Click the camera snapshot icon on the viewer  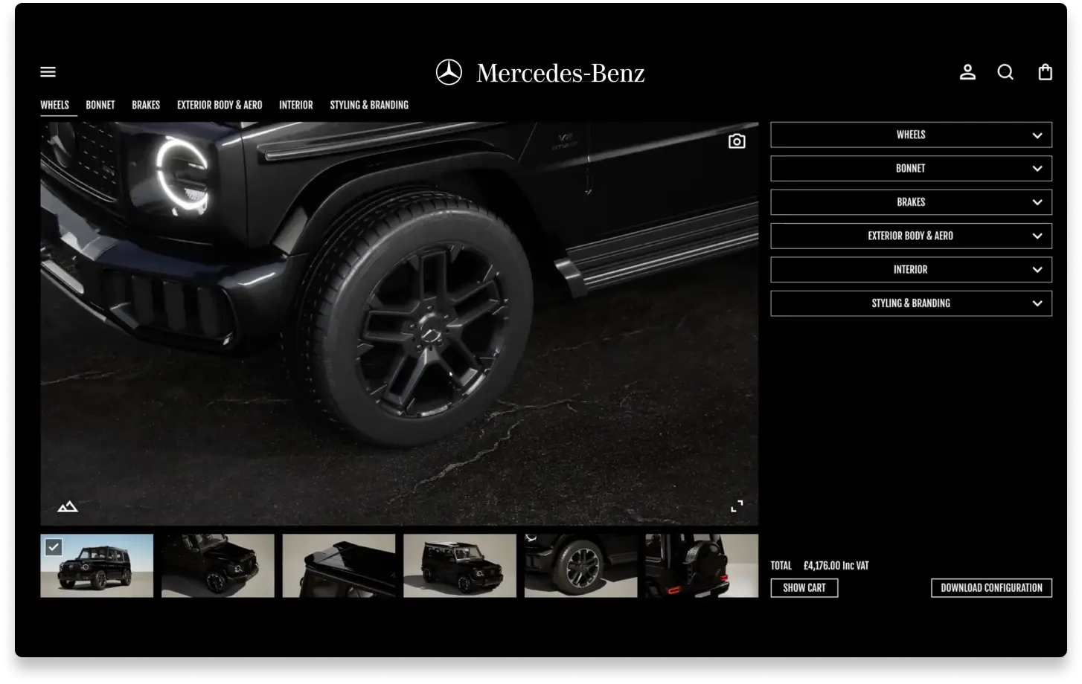(737, 141)
